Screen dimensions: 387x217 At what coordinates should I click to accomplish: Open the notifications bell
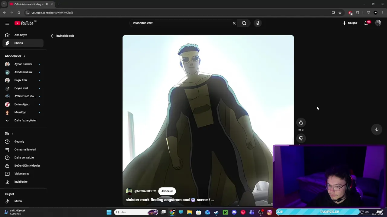click(366, 23)
